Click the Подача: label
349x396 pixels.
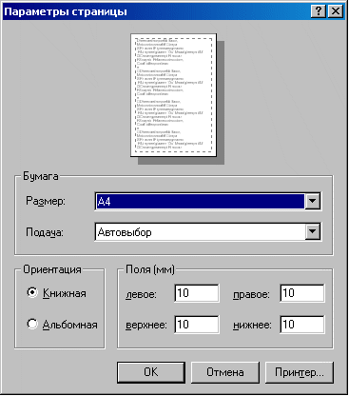[x=45, y=232]
